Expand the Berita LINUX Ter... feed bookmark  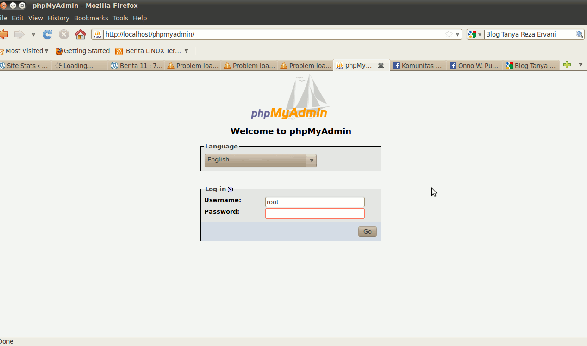[152, 51]
